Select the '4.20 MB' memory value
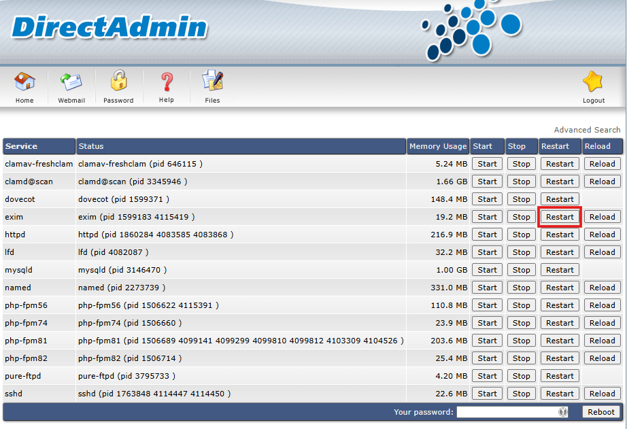 [x=452, y=376]
